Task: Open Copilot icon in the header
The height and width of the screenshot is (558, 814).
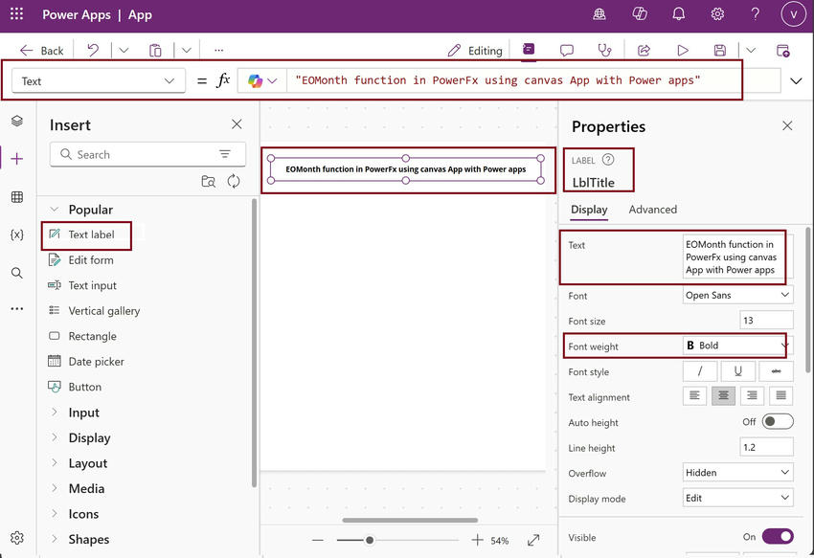Action: coord(640,14)
